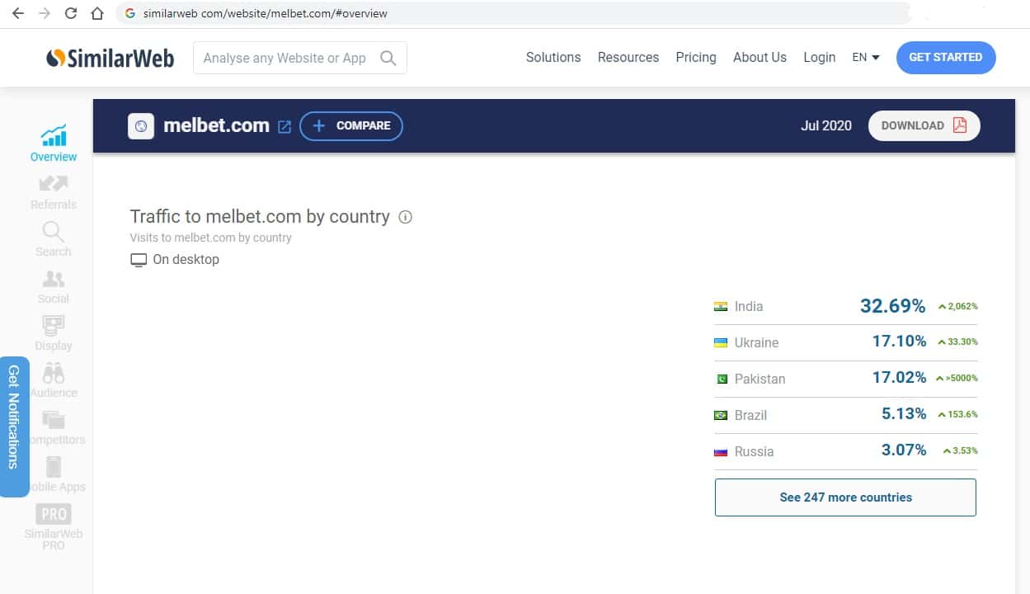The width and height of the screenshot is (1030, 594).
Task: Click the Jul 2020 date label
Action: (826, 126)
